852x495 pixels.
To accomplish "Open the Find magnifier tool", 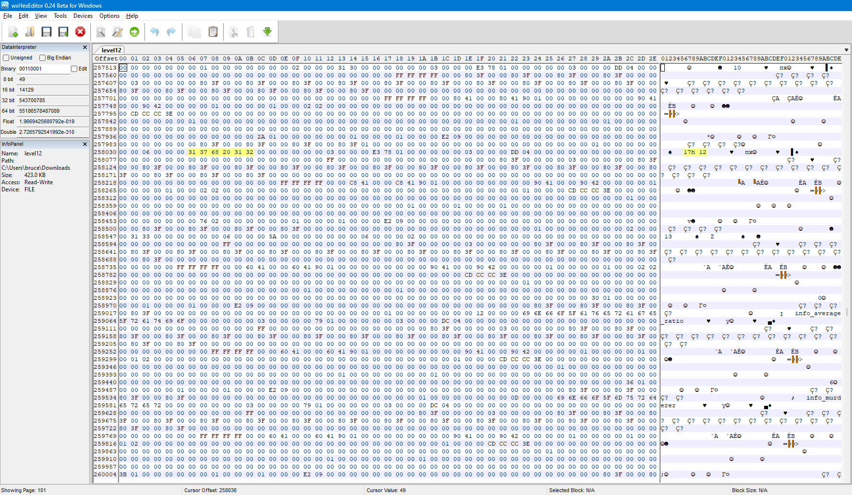I will click(101, 32).
